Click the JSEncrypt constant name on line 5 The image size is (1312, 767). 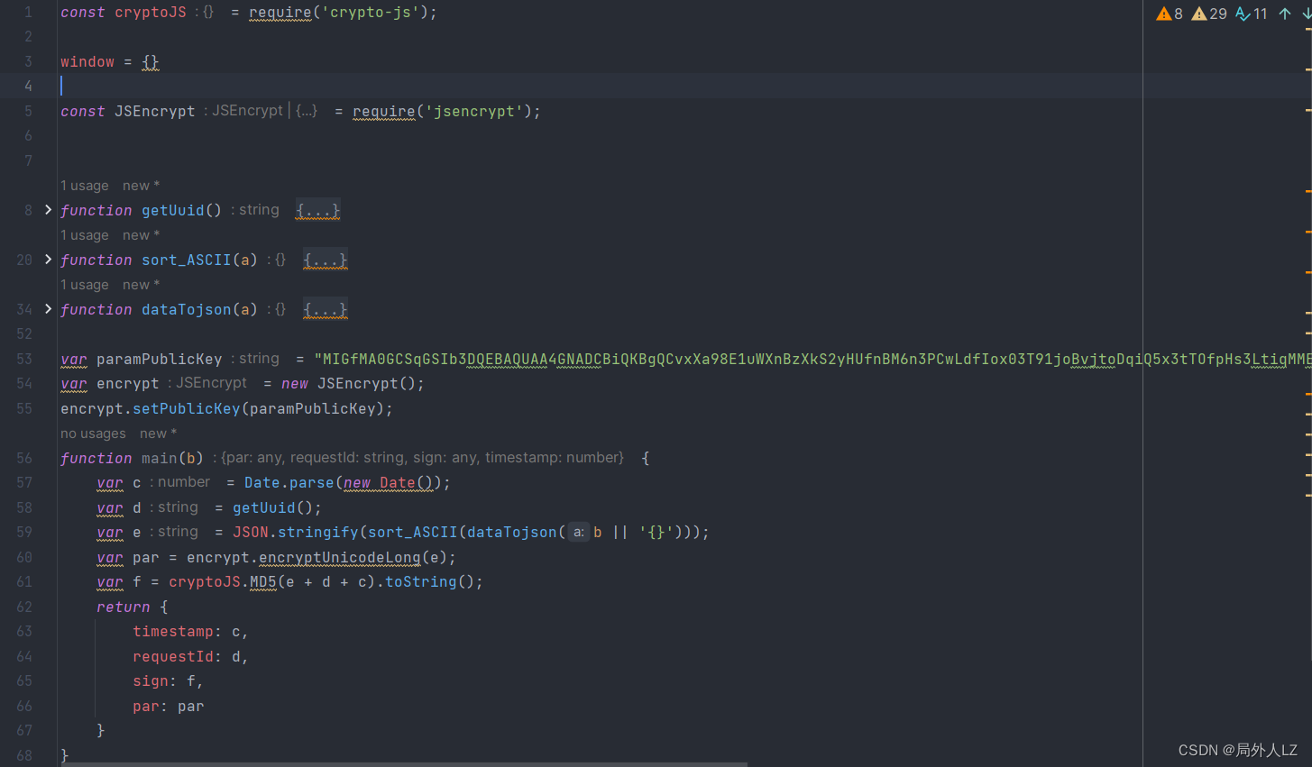coord(154,112)
